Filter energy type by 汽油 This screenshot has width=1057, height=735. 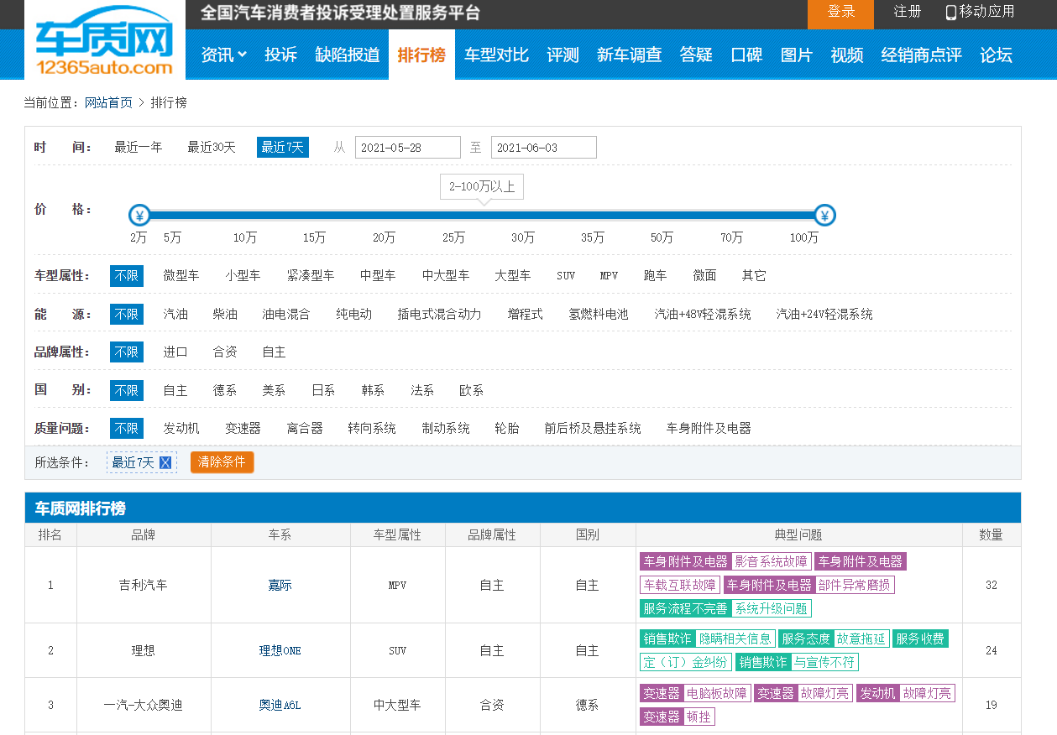tap(175, 314)
